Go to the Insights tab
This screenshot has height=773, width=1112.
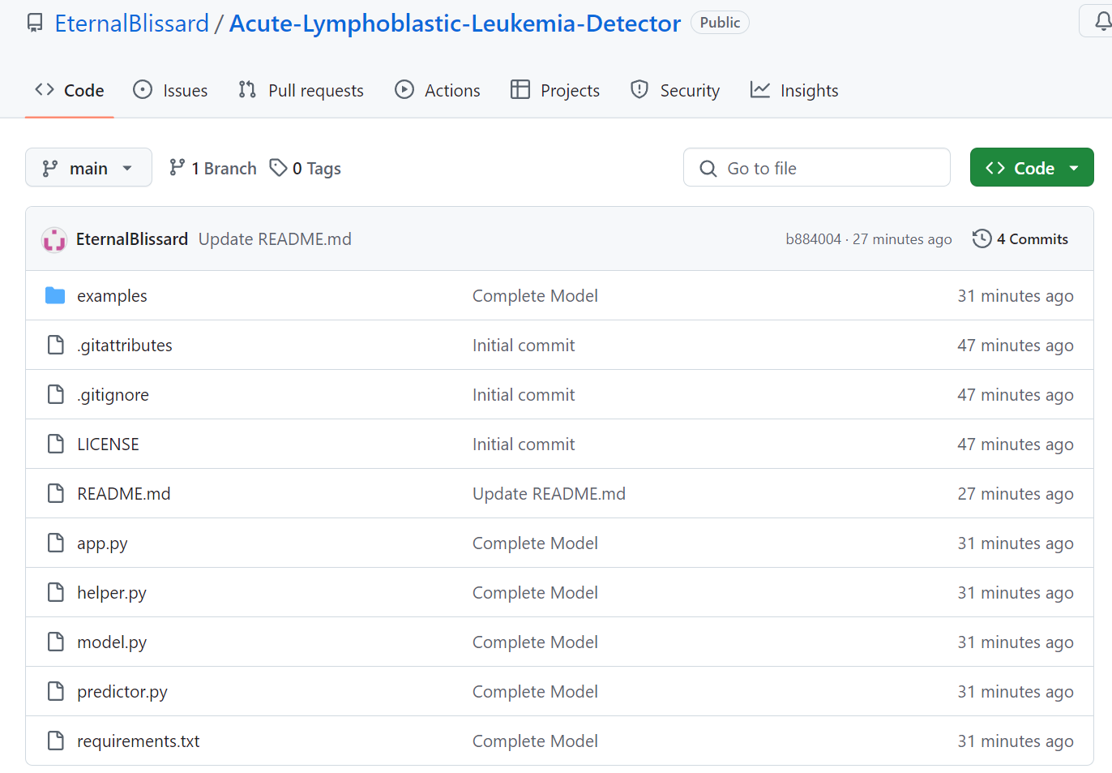[x=794, y=91]
